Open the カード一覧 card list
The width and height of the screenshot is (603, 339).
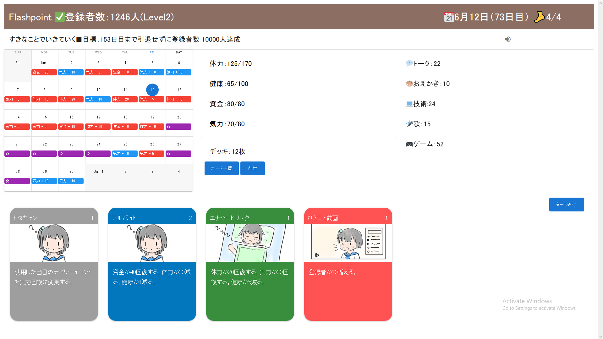pos(222,168)
